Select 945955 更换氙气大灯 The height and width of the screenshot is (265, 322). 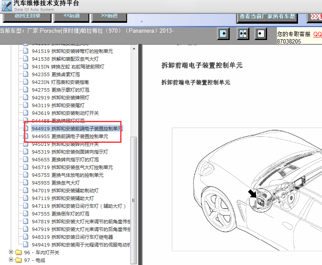point(56,183)
